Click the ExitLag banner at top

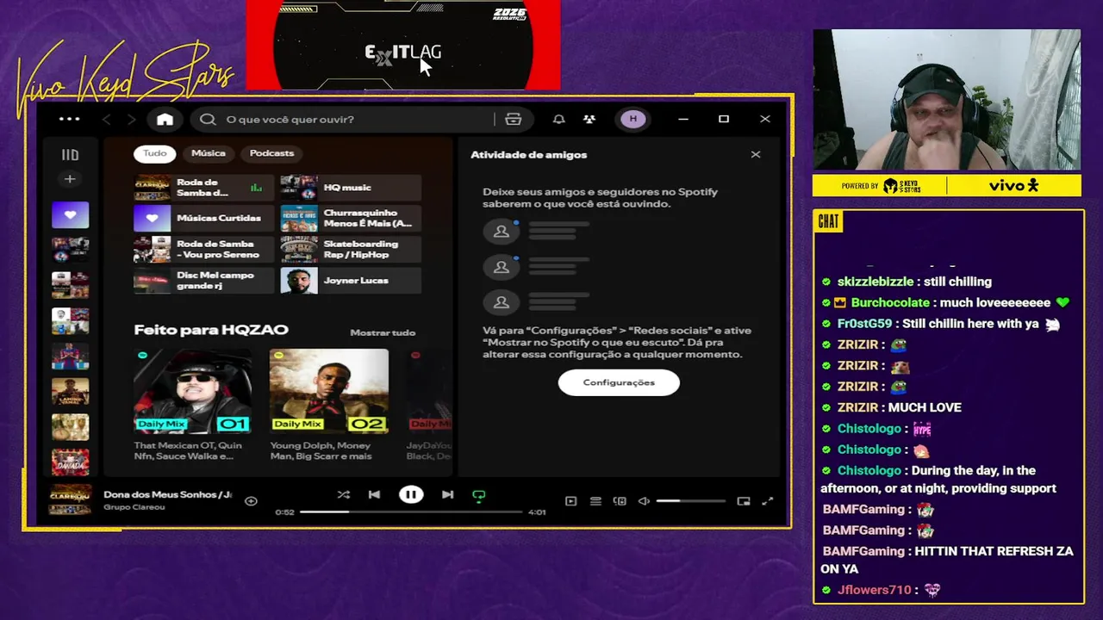[x=403, y=45]
